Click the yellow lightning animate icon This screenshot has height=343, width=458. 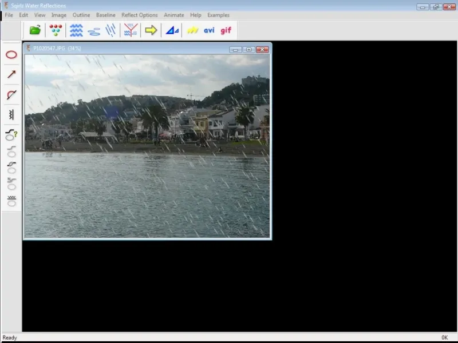(193, 30)
